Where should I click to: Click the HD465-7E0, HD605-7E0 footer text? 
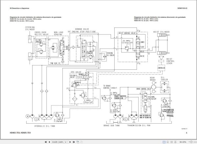(x=20, y=133)
